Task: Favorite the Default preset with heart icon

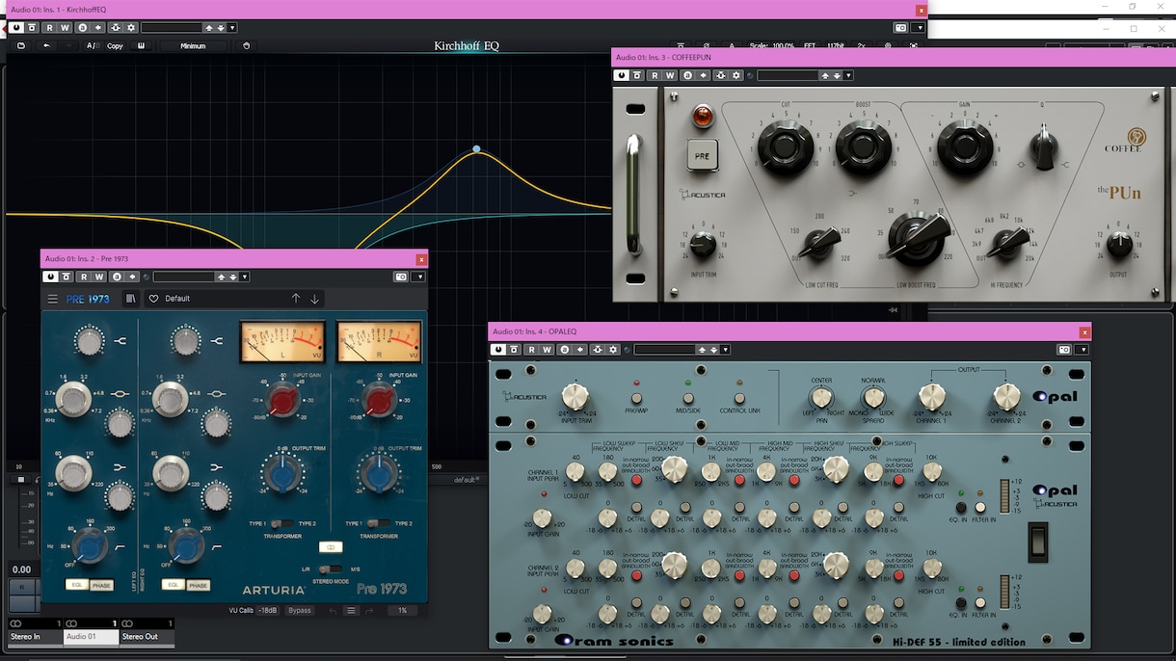Action: (x=153, y=299)
